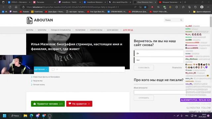Open the 'Блогеры' menu category

(x=42, y=30)
